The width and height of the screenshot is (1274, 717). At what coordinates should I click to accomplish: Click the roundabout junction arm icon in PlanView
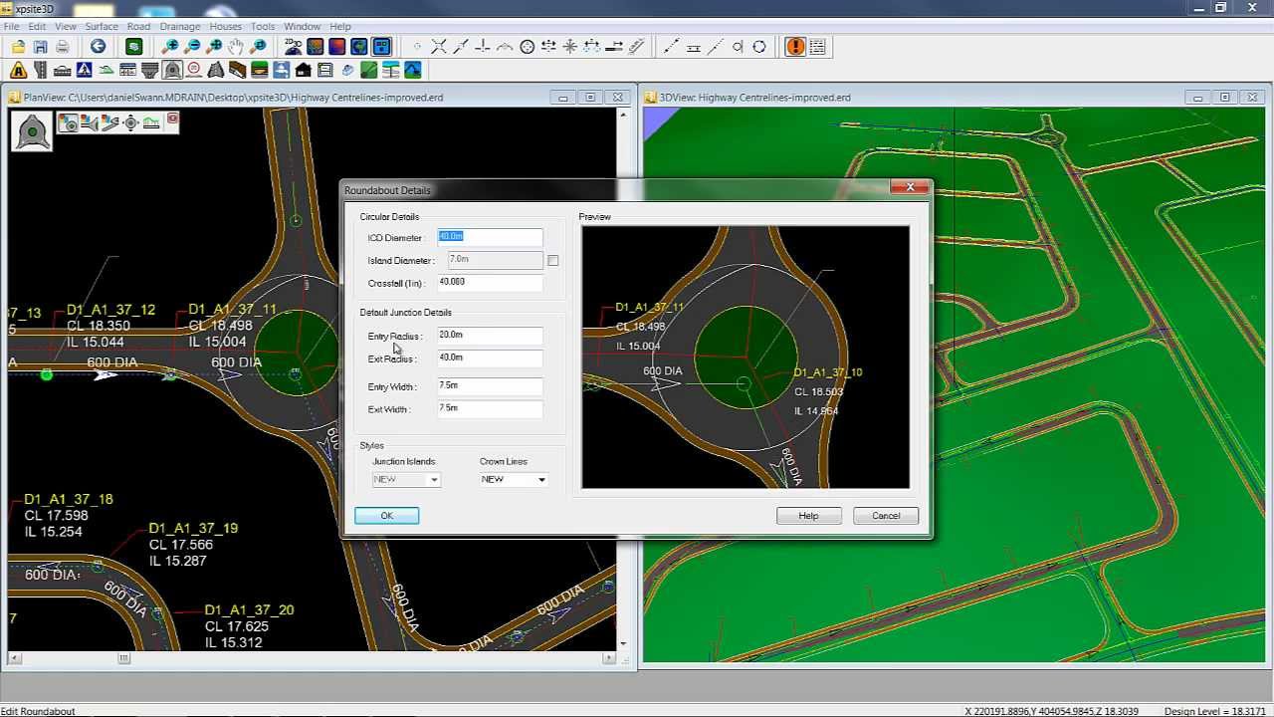tap(89, 122)
